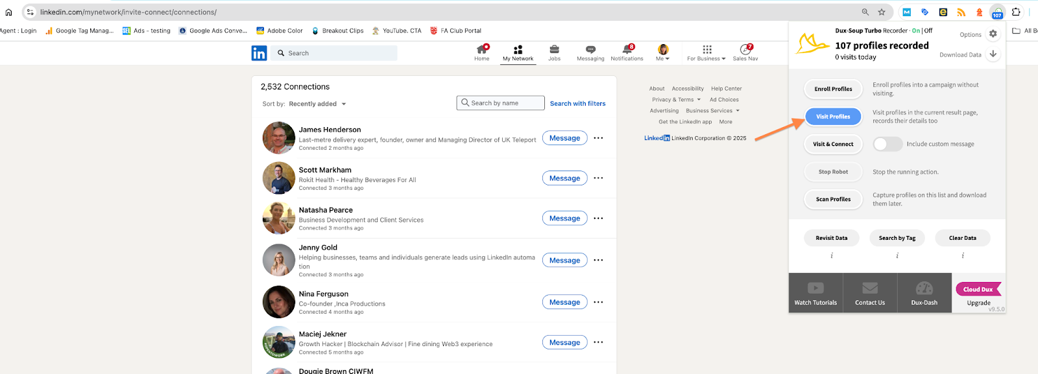Open Dux-Soup Options gear icon

[993, 34]
